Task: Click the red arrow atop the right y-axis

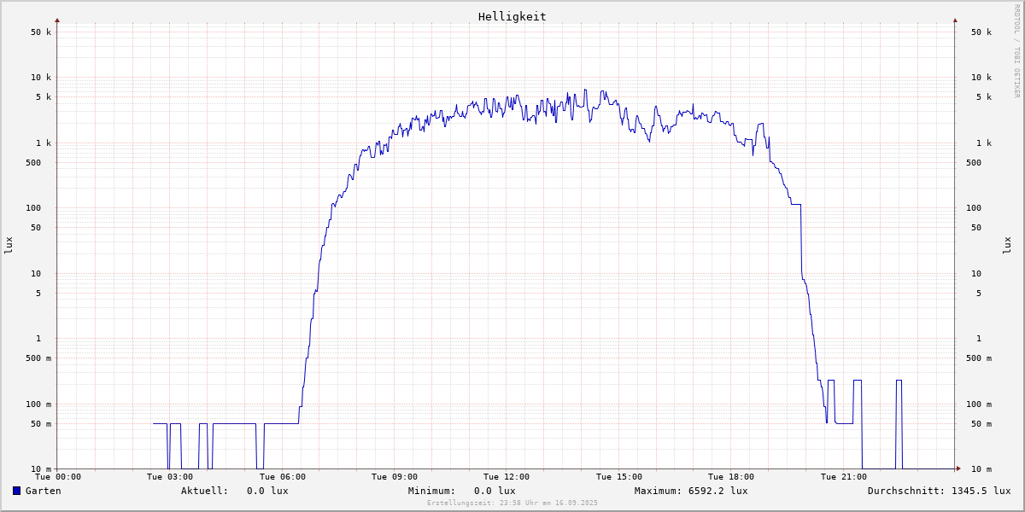Action: click(955, 20)
